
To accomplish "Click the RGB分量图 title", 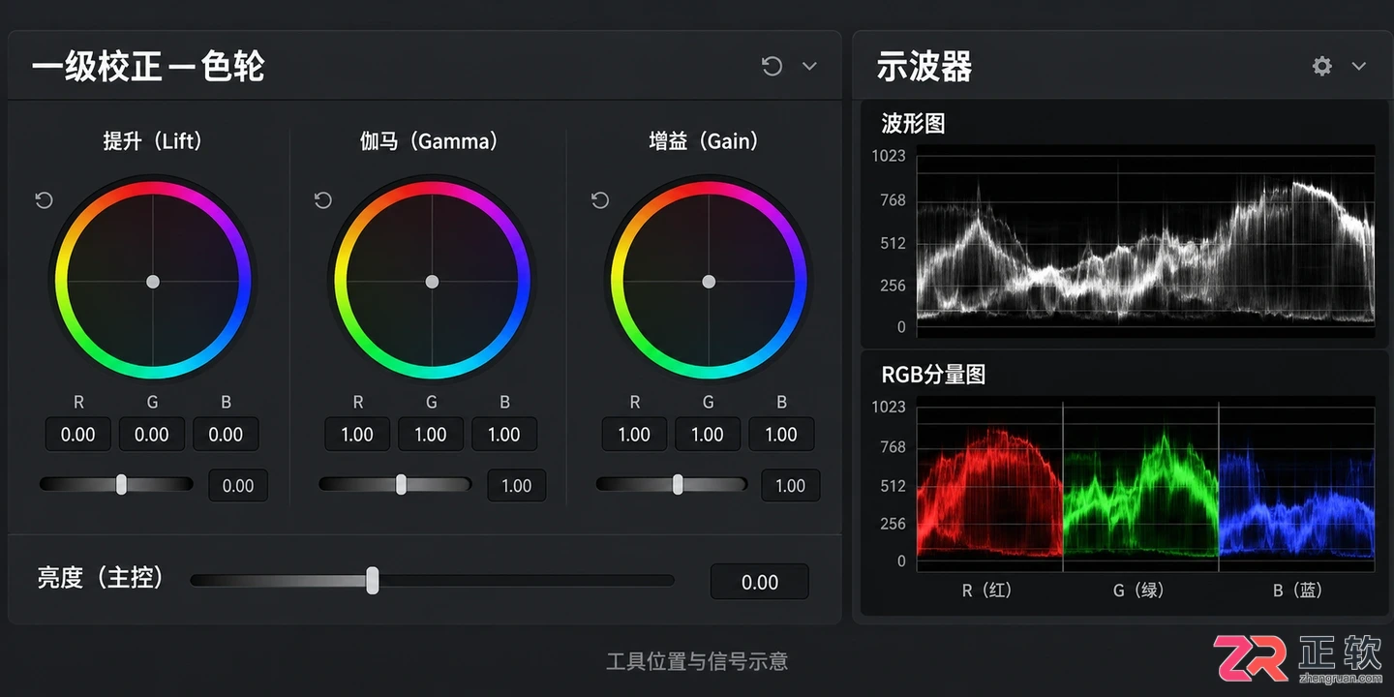I will click(933, 375).
